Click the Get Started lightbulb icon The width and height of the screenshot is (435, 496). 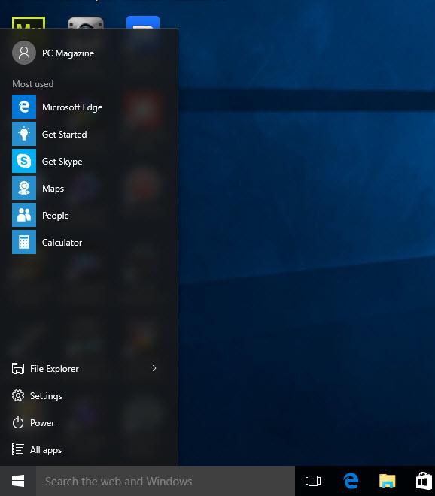coord(24,134)
